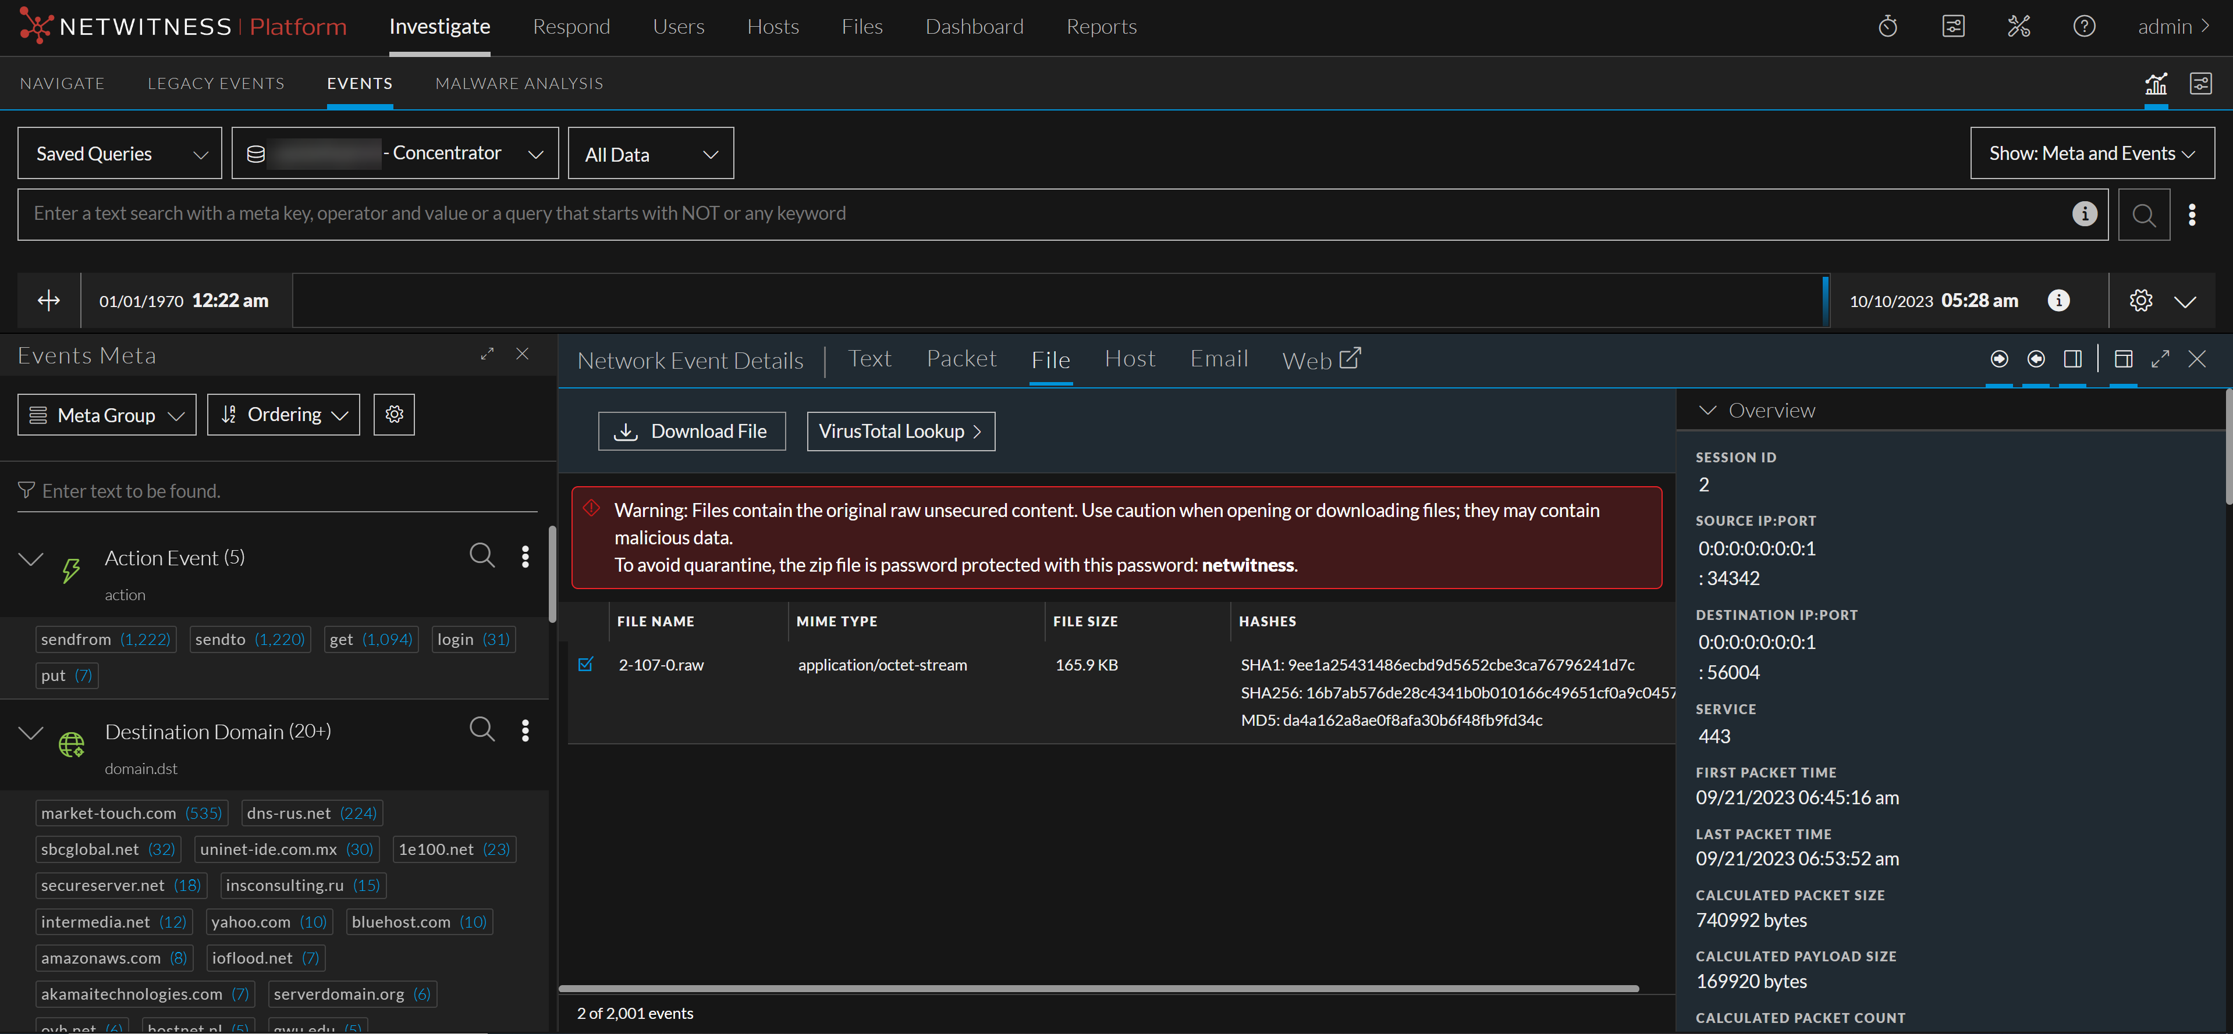Collapse the Destination Domain meta group

(x=31, y=732)
